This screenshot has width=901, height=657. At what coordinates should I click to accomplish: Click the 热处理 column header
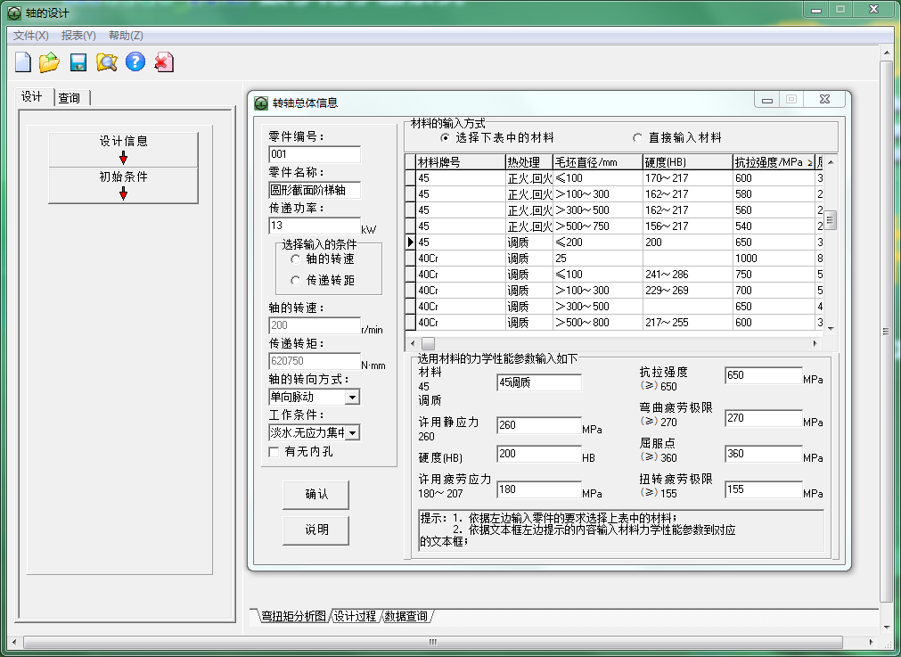pos(528,162)
